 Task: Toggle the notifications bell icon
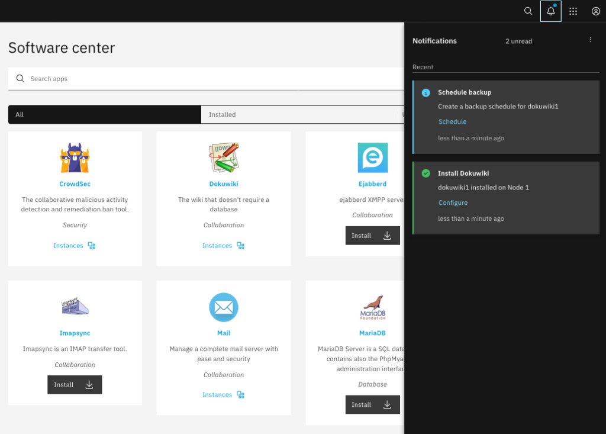coord(551,11)
